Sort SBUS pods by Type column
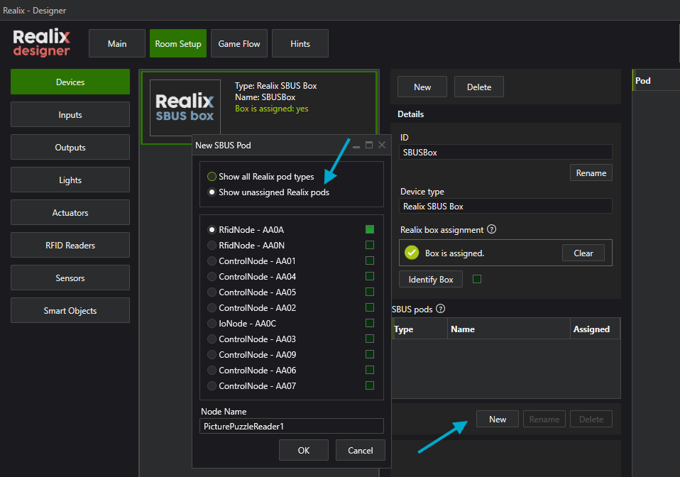Image resolution: width=680 pixels, height=477 pixels. pos(419,329)
